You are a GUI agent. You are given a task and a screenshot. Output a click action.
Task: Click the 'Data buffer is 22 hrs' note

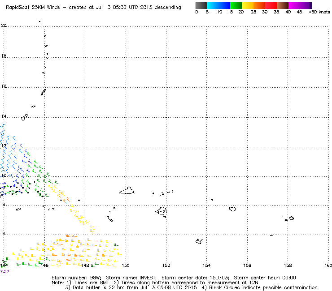[98, 287]
